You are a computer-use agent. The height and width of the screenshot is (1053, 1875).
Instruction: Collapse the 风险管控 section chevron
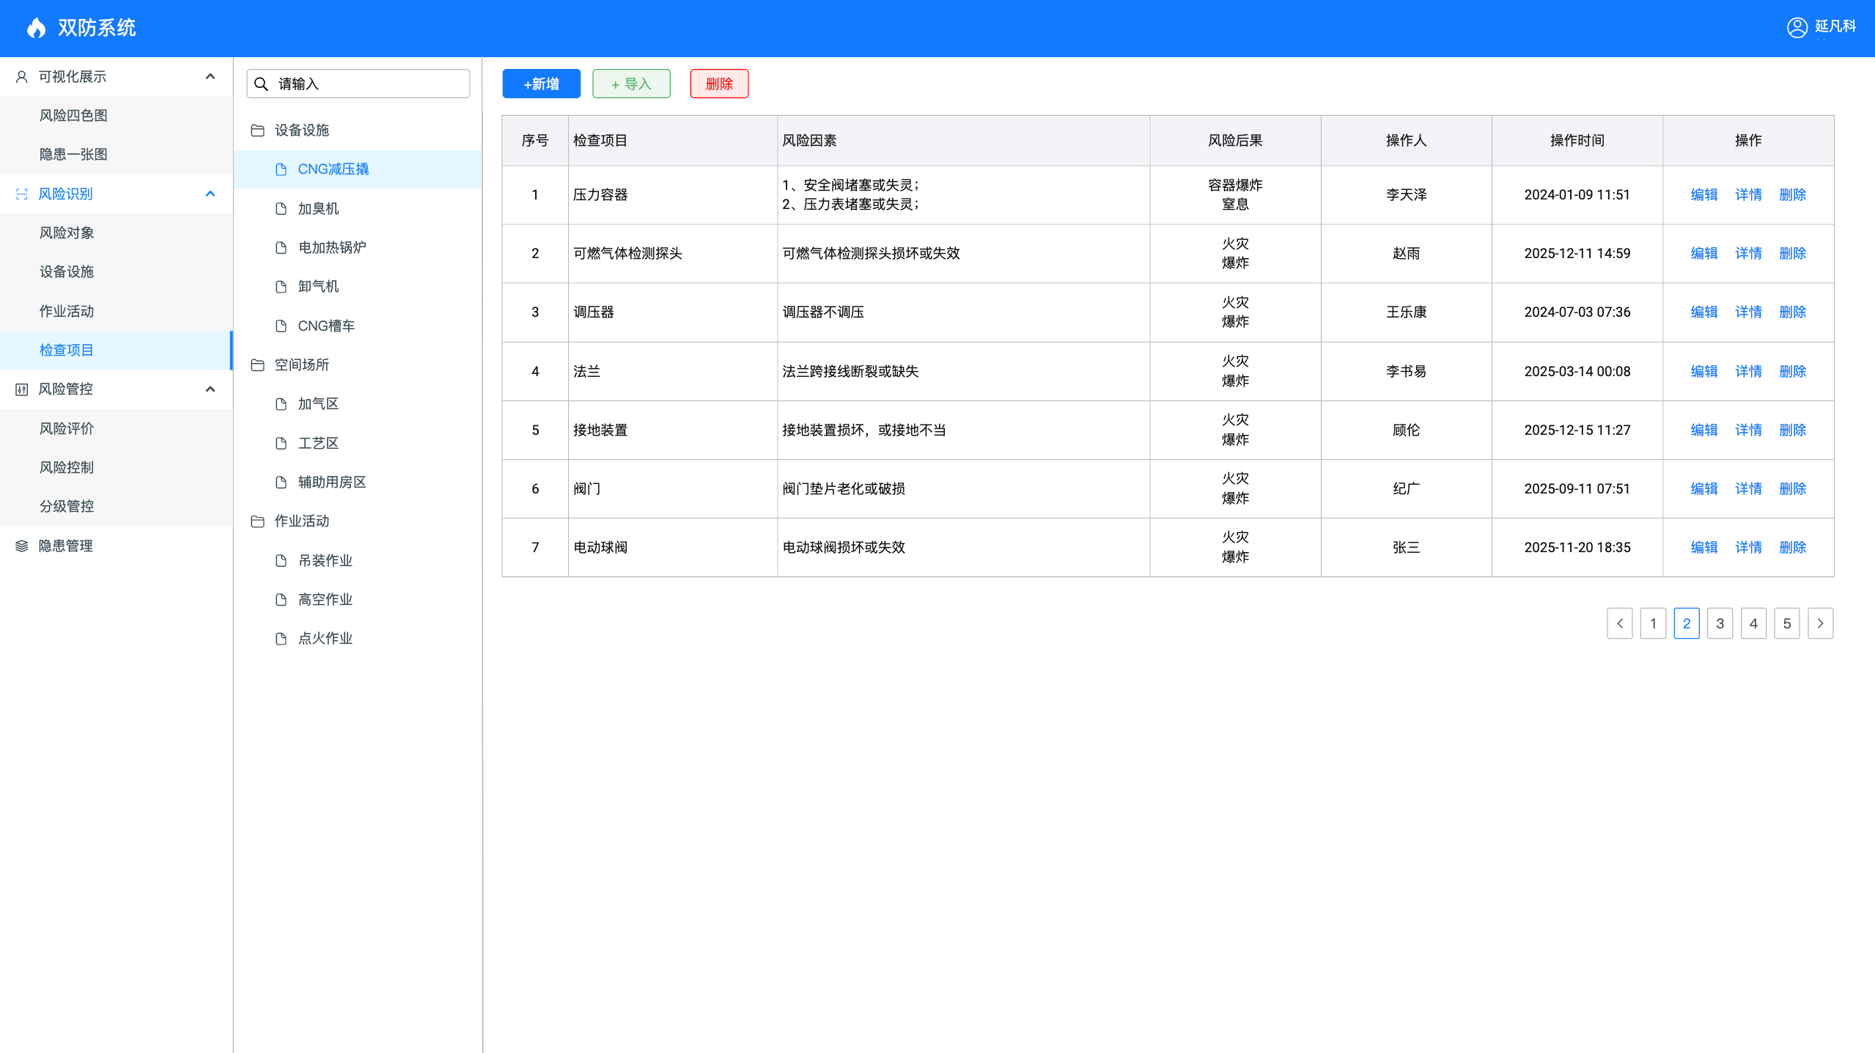click(210, 389)
